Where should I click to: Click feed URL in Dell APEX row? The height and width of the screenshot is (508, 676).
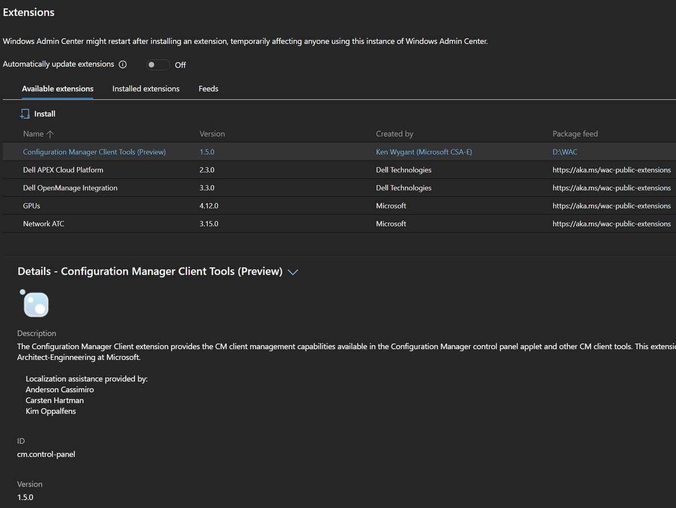612,170
